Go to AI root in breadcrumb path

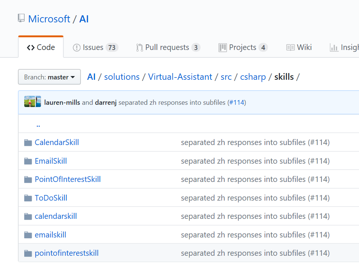pyautogui.click(x=91, y=77)
